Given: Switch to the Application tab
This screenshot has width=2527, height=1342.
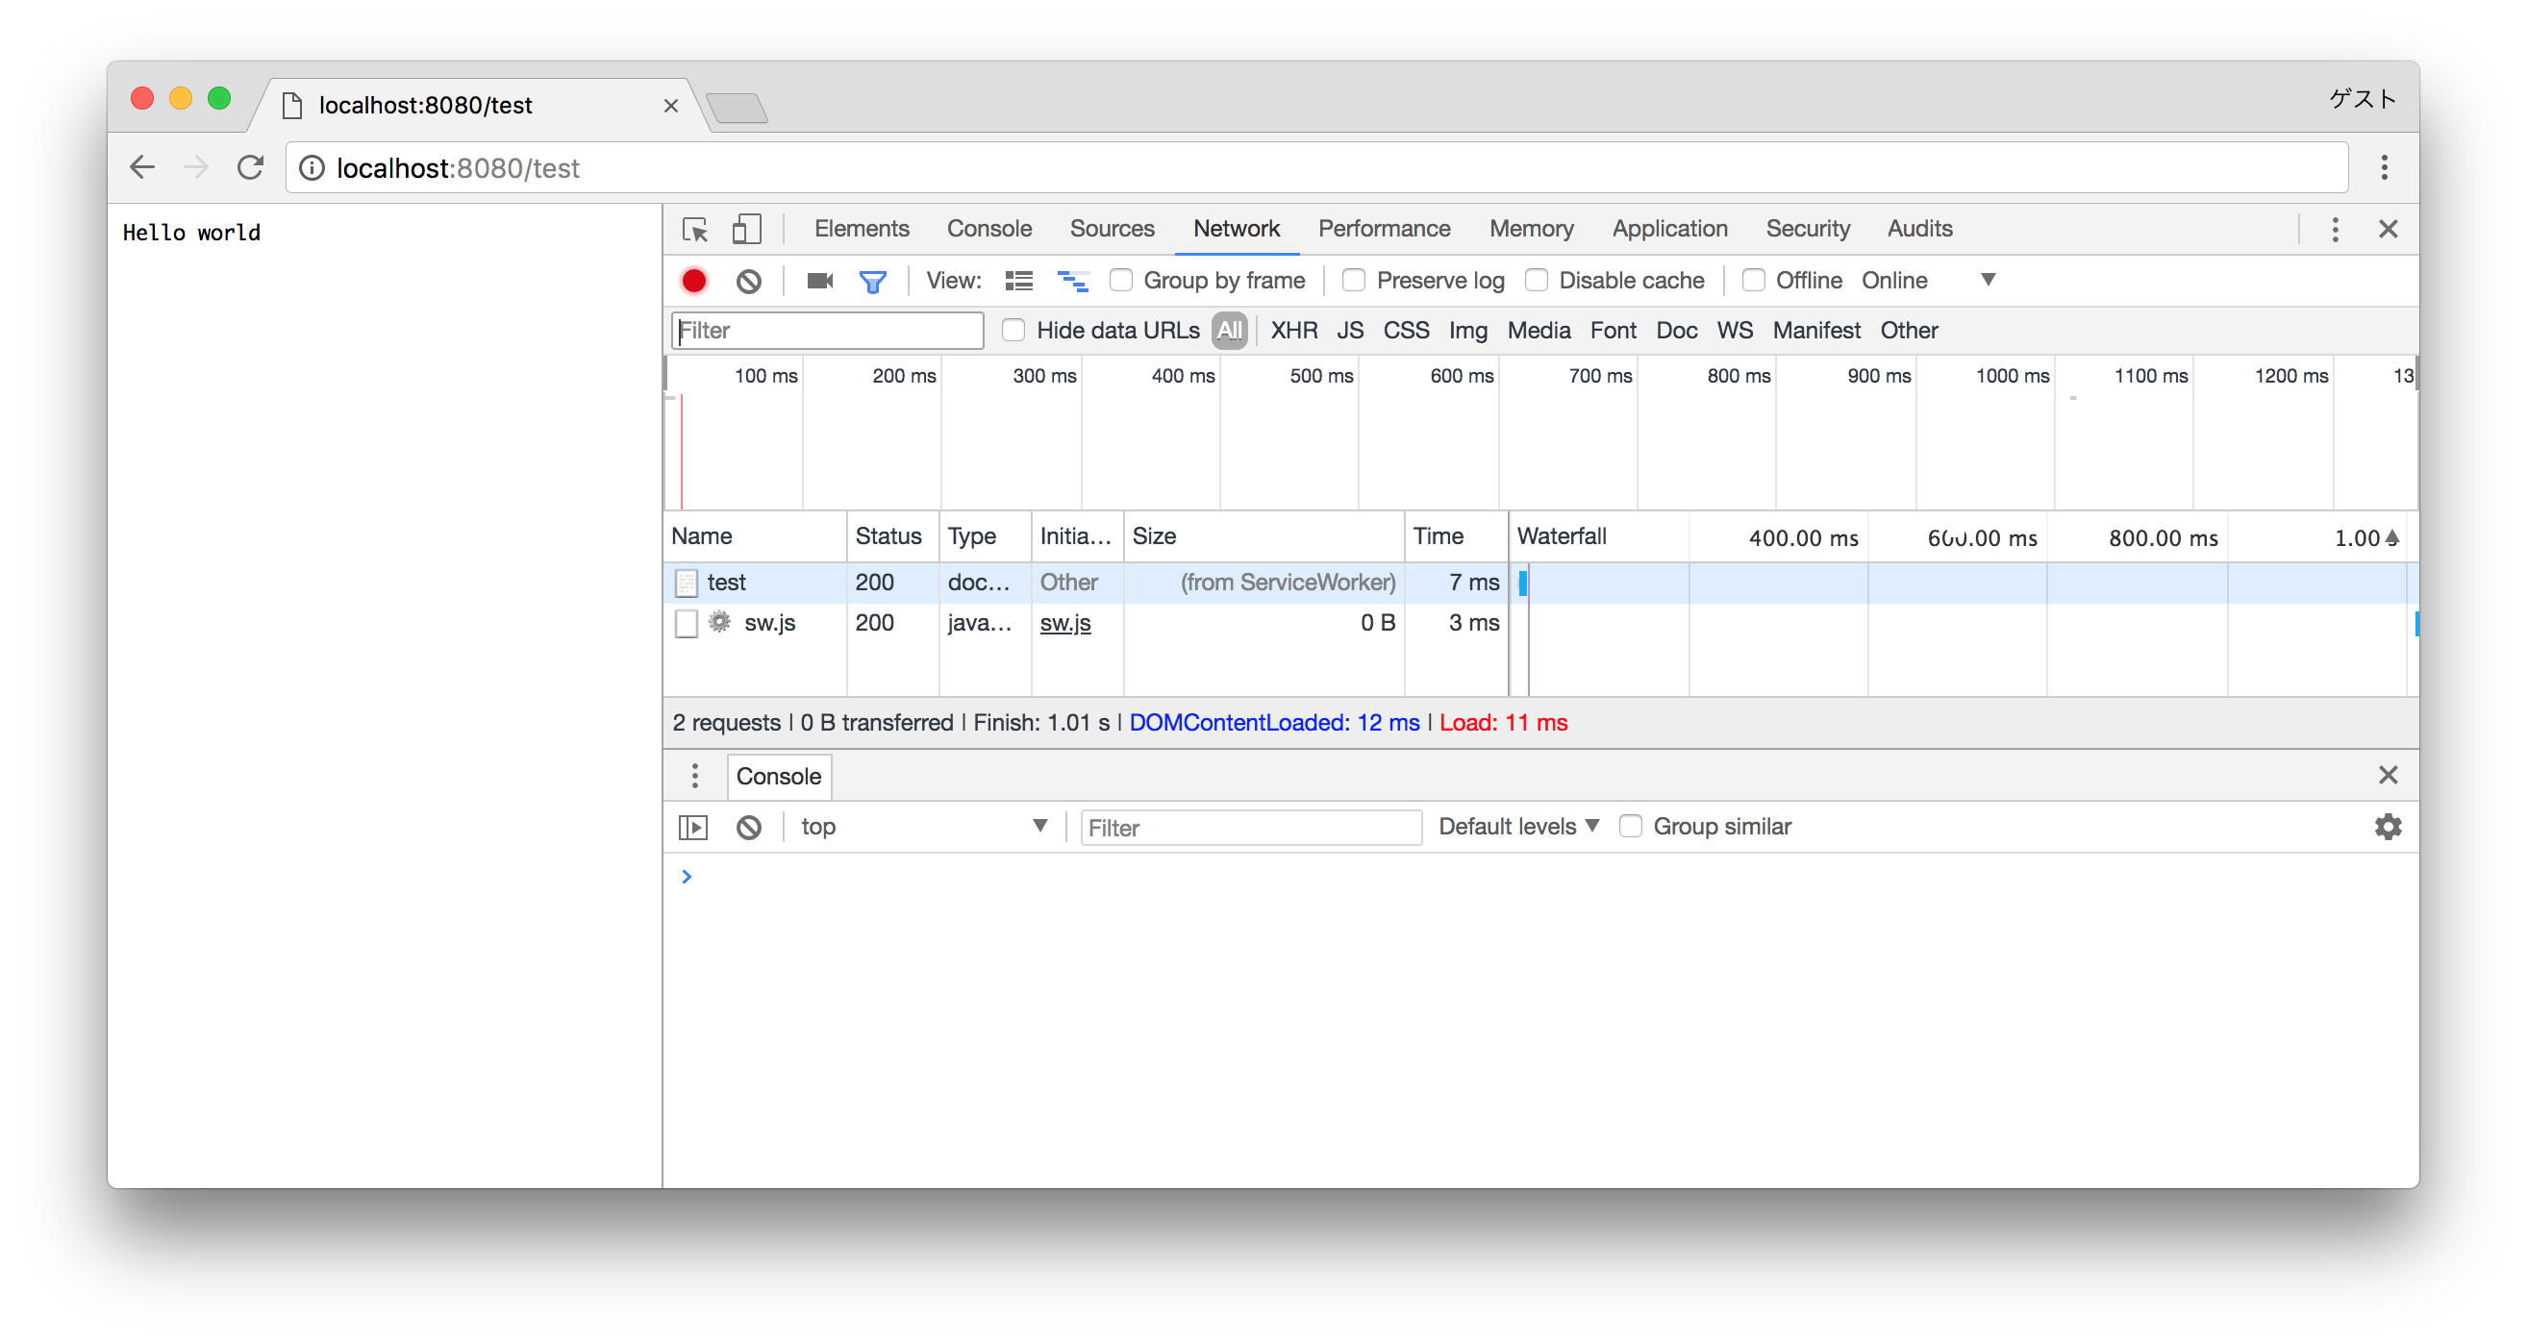Looking at the screenshot, I should [1668, 229].
